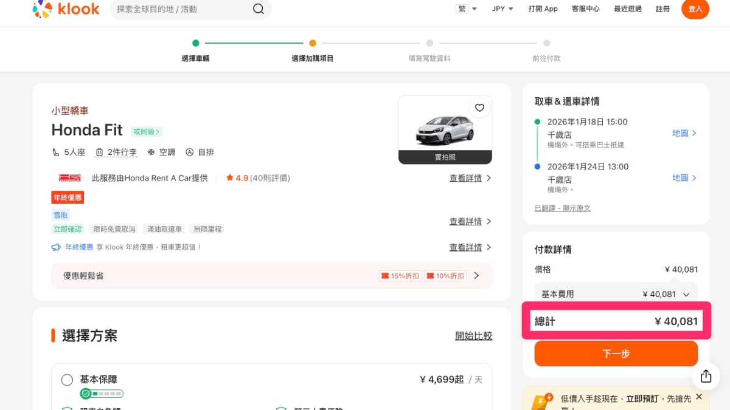Viewport: 730px width, 410px height.
Task: Click 開始比較 link
Action: 474,335
